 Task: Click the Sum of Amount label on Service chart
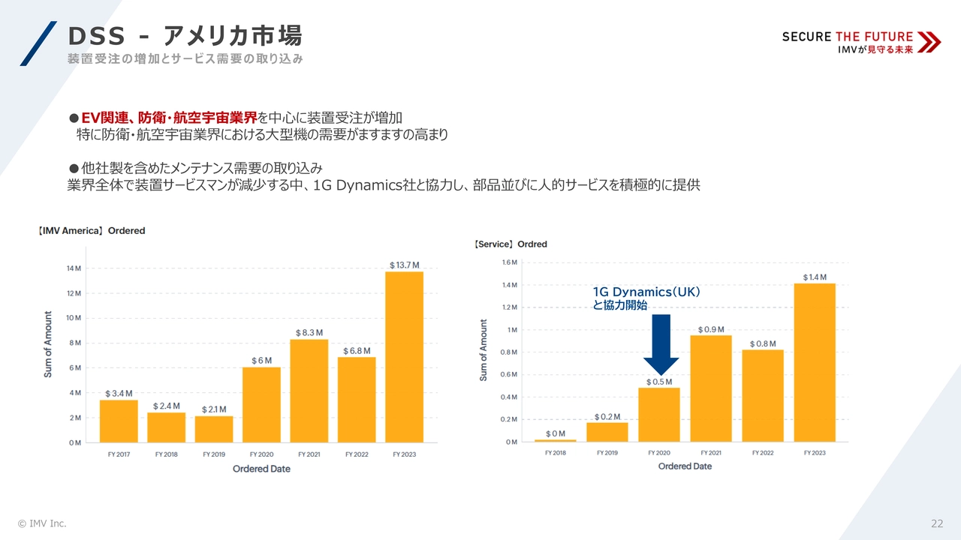[x=484, y=349]
